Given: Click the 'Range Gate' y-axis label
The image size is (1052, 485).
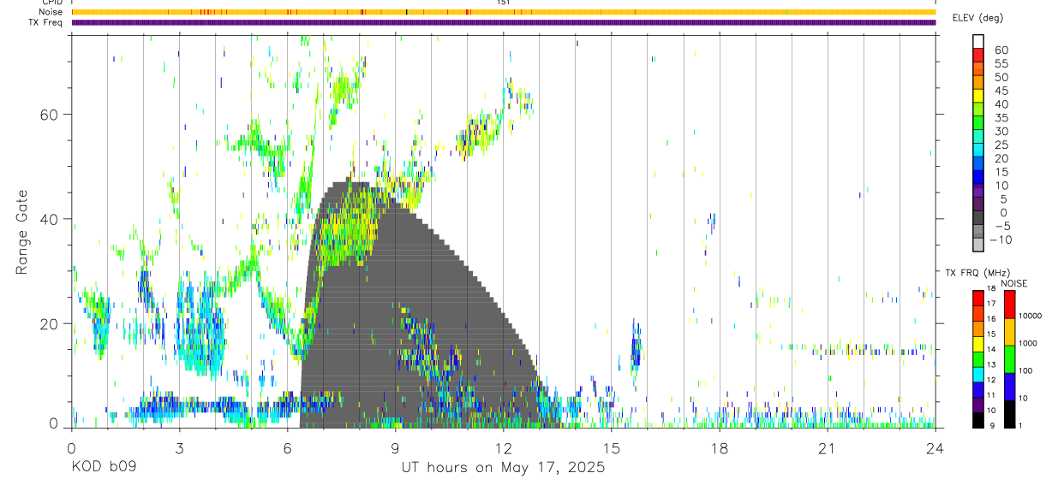Looking at the screenshot, I should (23, 232).
